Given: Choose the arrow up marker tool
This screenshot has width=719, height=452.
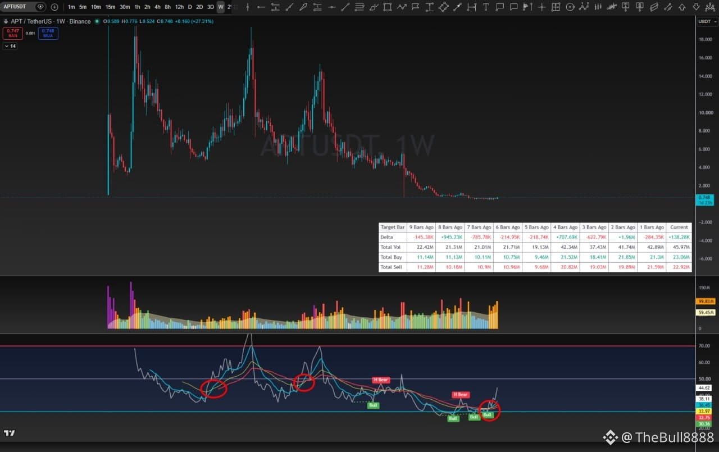Looking at the screenshot, I should tap(682, 7).
